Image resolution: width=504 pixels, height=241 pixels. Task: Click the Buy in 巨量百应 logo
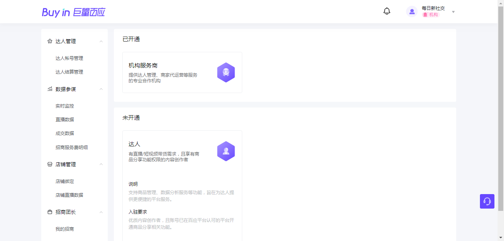point(73,12)
